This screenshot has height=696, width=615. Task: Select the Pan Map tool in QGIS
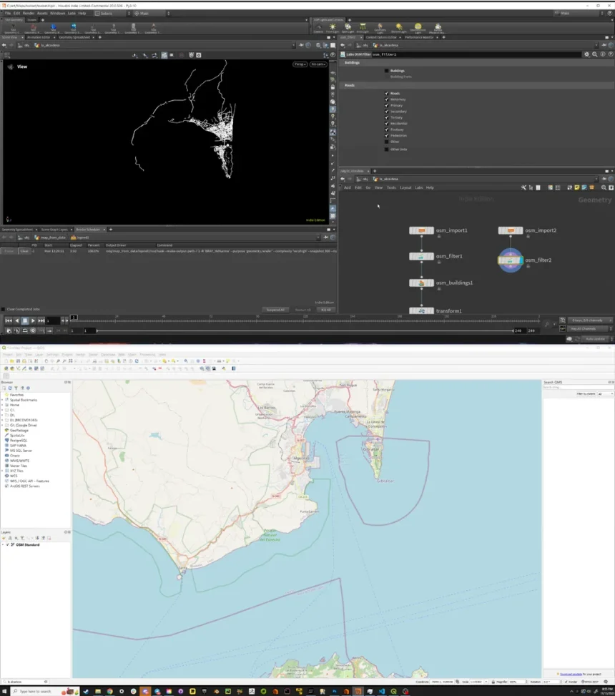click(46, 361)
